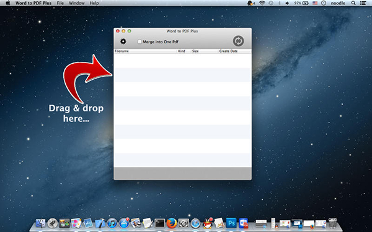372x232 pixels.
Task: Open the Trash in the Dock
Action: coord(332,223)
